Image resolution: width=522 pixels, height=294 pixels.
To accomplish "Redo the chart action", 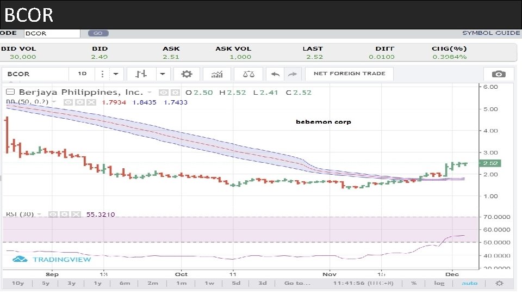I will 293,74.
